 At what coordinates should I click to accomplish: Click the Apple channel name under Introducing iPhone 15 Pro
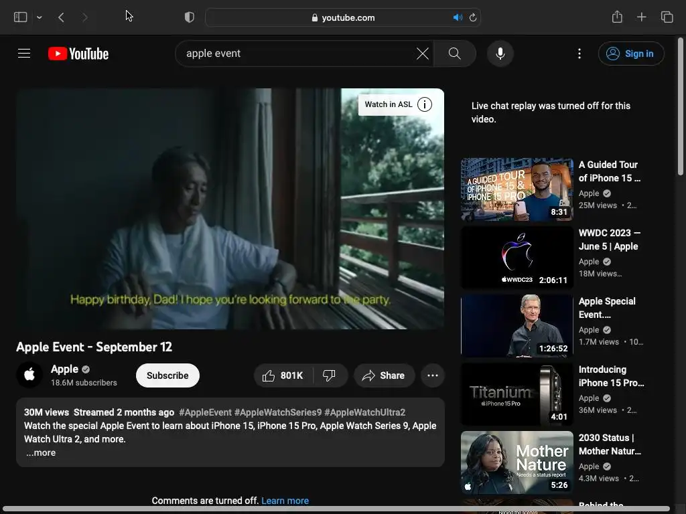[589, 398]
